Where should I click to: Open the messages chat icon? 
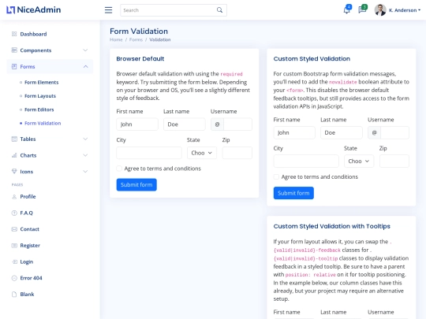pyautogui.click(x=362, y=9)
